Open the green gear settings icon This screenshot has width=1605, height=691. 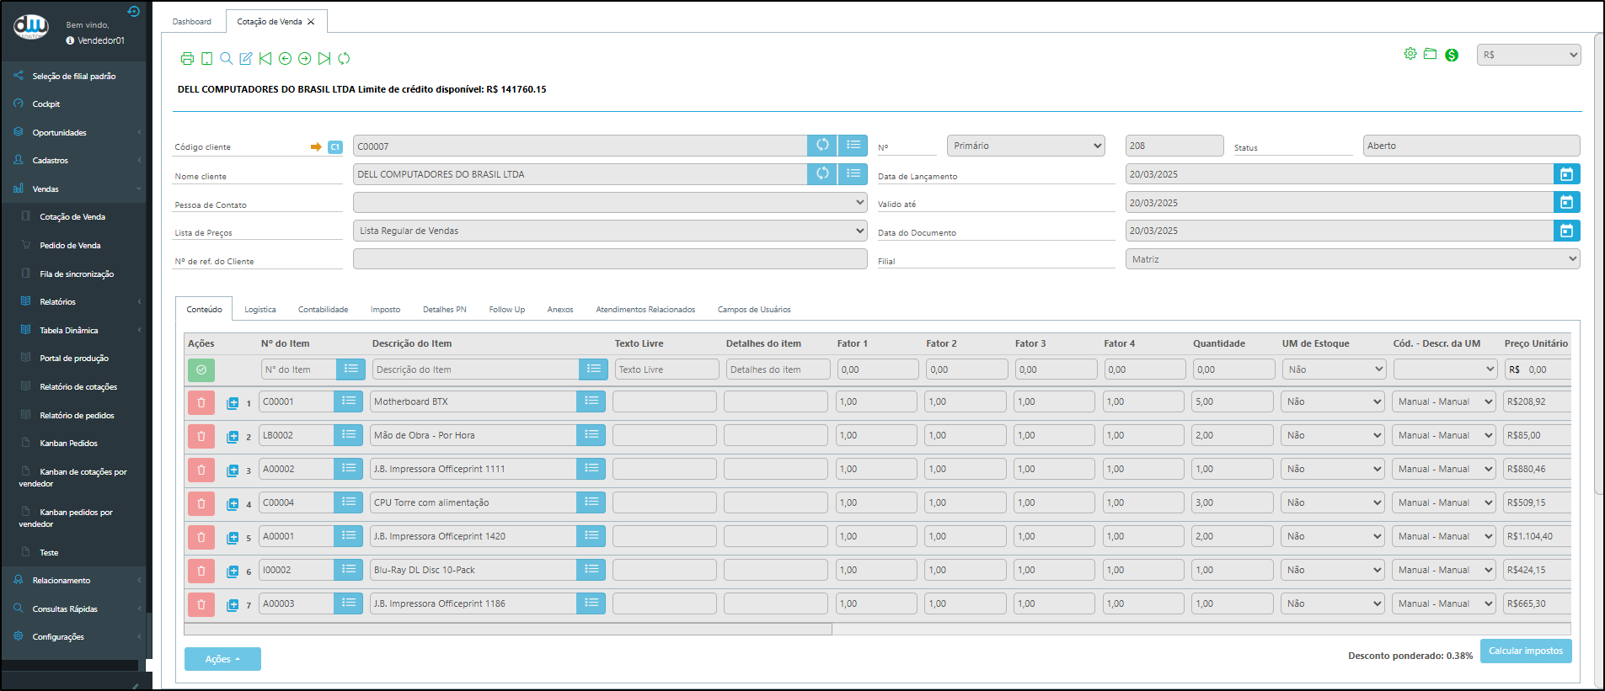click(x=1410, y=54)
